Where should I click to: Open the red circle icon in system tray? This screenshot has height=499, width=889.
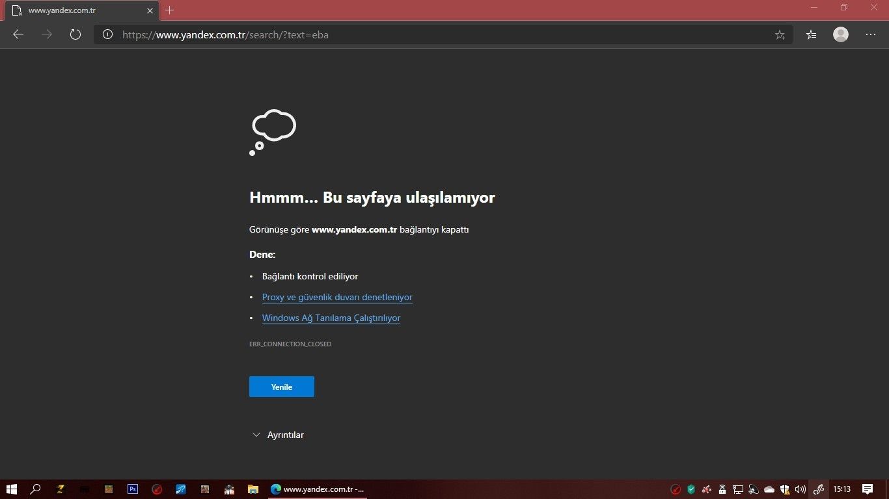(x=676, y=489)
